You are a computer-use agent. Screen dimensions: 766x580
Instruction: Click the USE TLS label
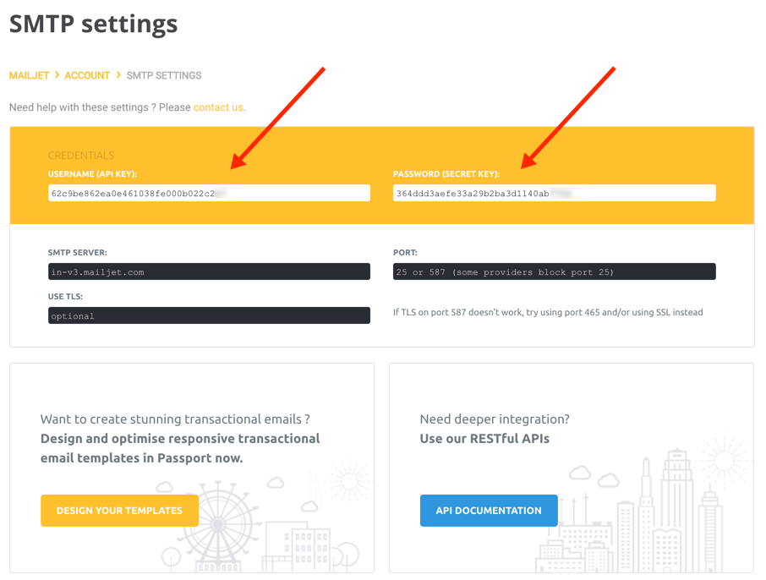tap(65, 297)
